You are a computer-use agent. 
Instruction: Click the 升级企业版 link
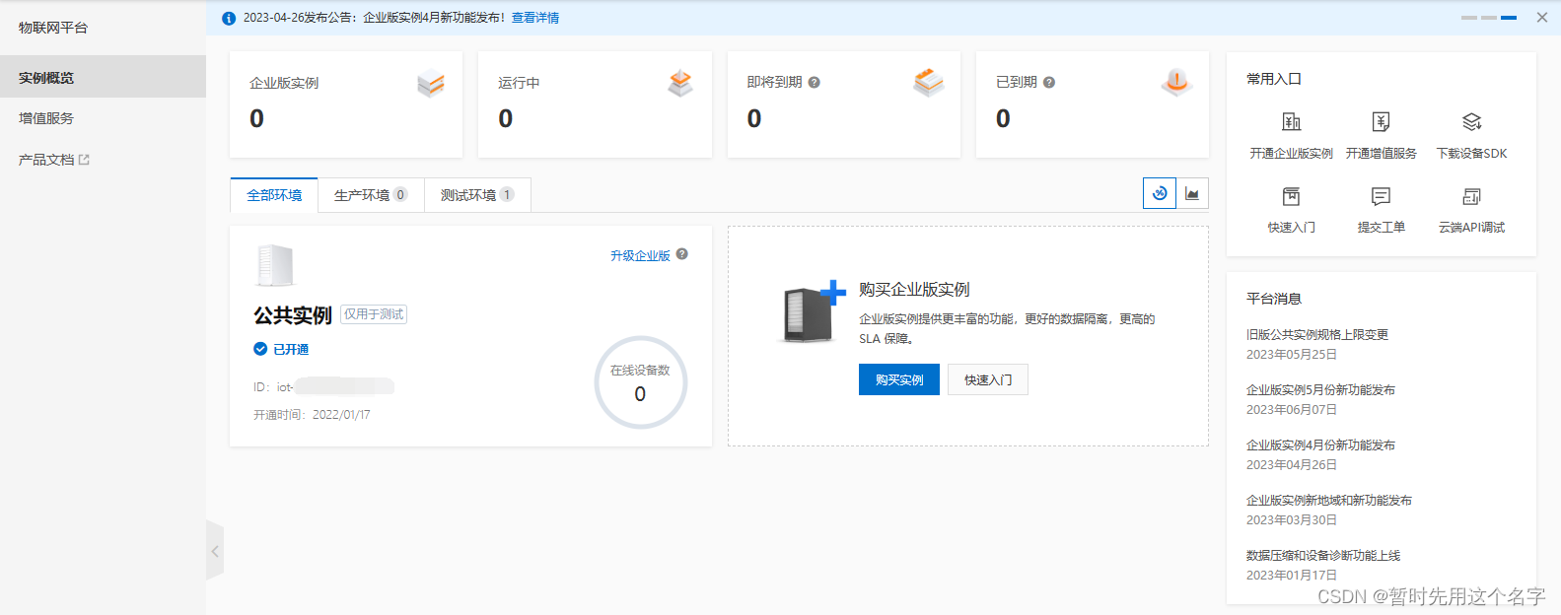(640, 255)
